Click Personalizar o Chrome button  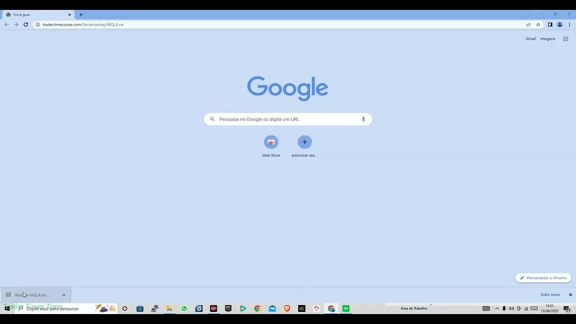(543, 278)
